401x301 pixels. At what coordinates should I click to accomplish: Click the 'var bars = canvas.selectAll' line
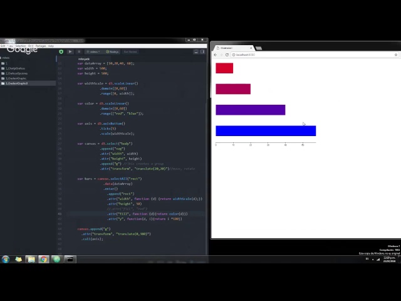pos(110,179)
